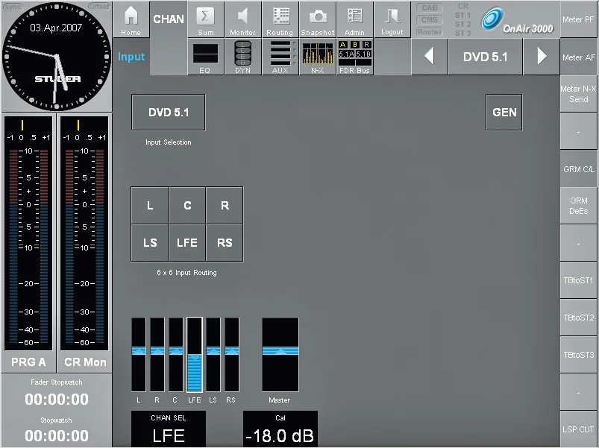This screenshot has width=599, height=448.
Task: Open the Admin page icon
Action: (x=354, y=19)
